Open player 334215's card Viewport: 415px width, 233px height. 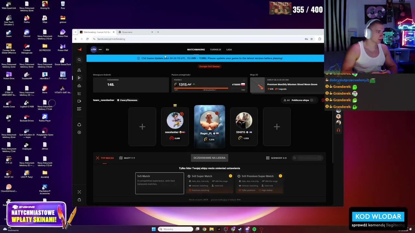(x=244, y=127)
